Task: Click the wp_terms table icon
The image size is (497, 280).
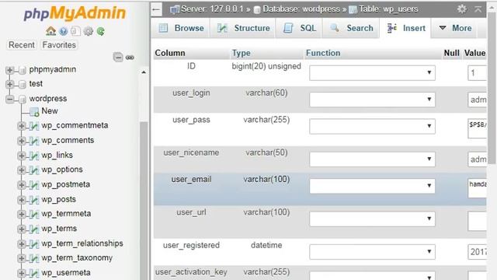Action: [x=34, y=229]
